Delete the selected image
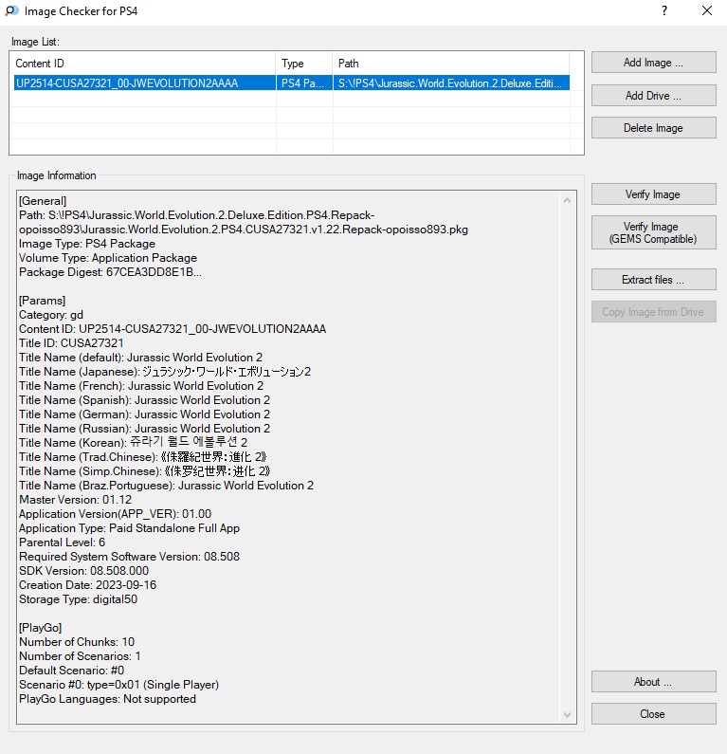Image resolution: width=727 pixels, height=754 pixels. pyautogui.click(x=653, y=128)
